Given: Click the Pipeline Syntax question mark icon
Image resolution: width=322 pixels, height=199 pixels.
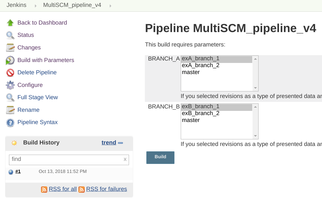Looking at the screenshot, I should click(10, 123).
